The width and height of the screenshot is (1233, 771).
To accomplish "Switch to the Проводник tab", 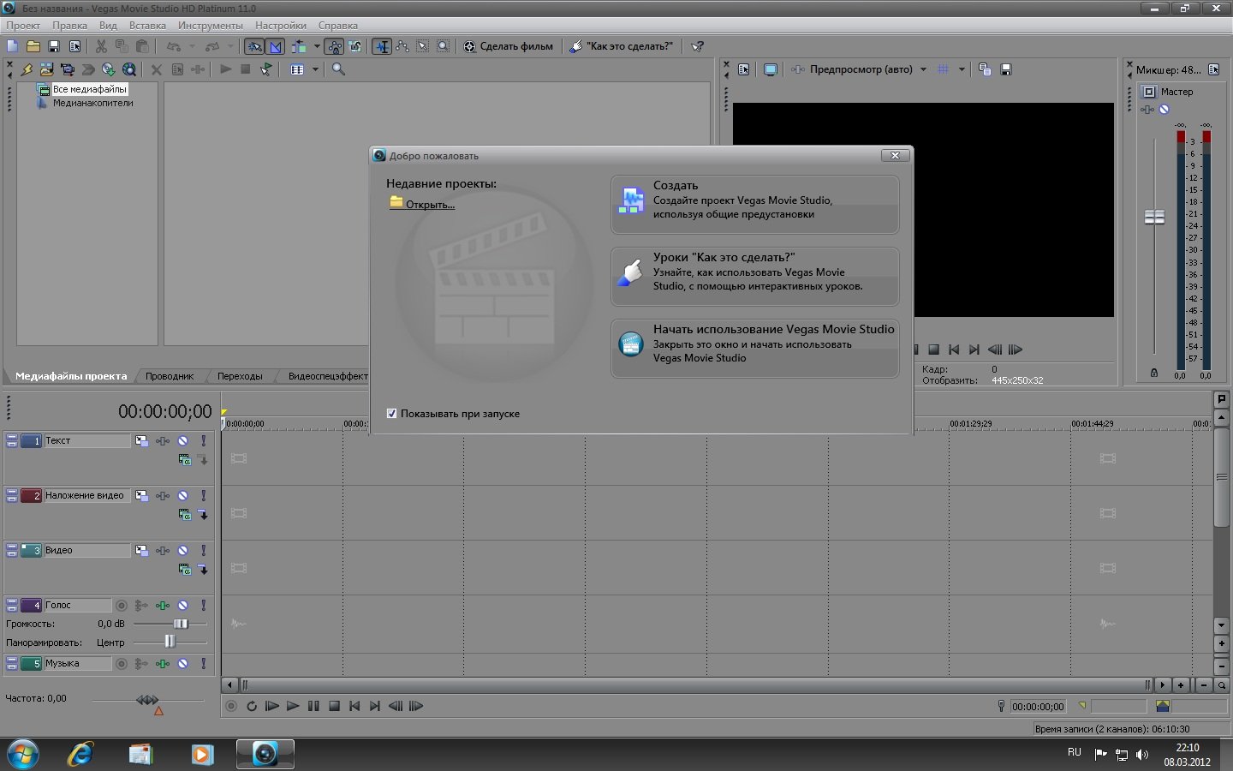I will click(170, 376).
